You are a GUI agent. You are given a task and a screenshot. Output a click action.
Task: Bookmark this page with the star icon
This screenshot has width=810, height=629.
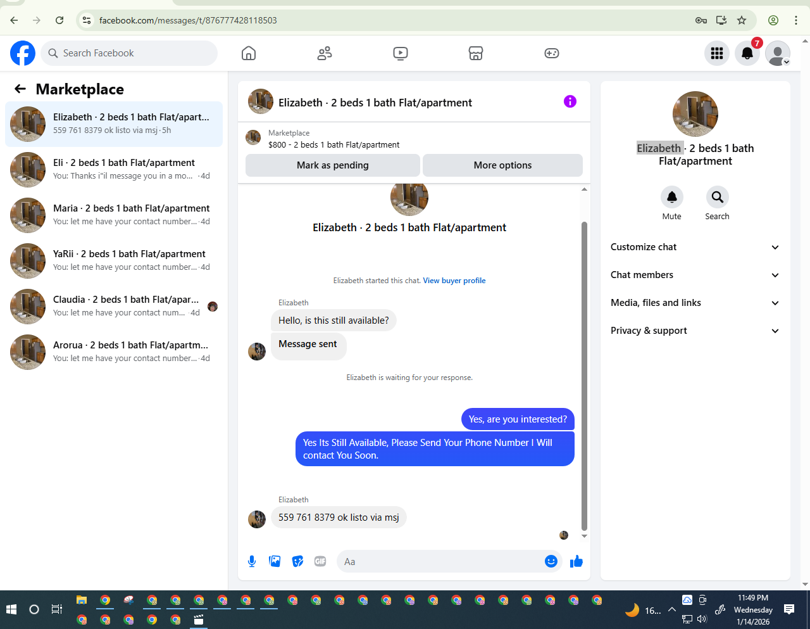tap(742, 20)
